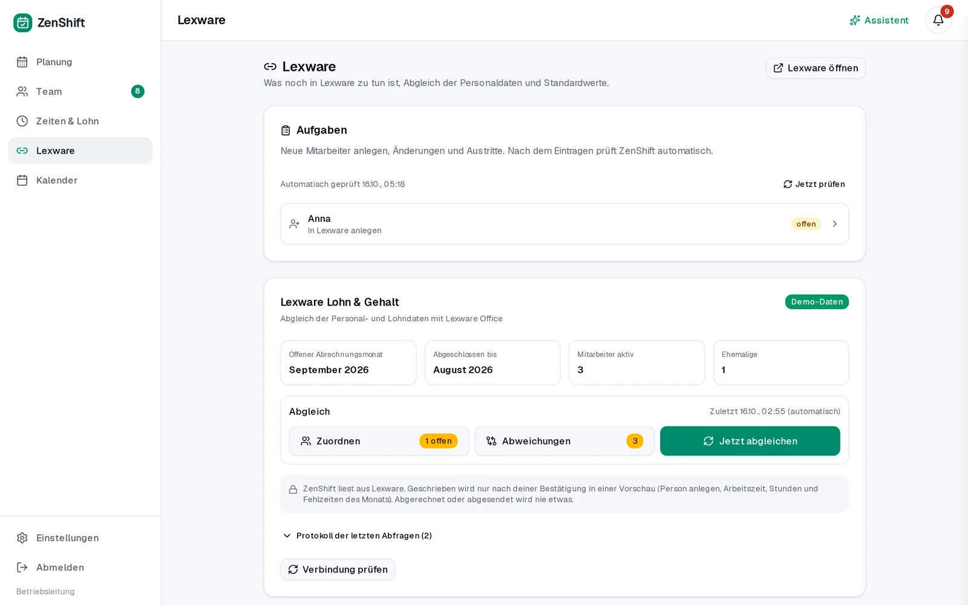Open Einstellungen page
Screen dimensions: 968x605
coord(80,538)
